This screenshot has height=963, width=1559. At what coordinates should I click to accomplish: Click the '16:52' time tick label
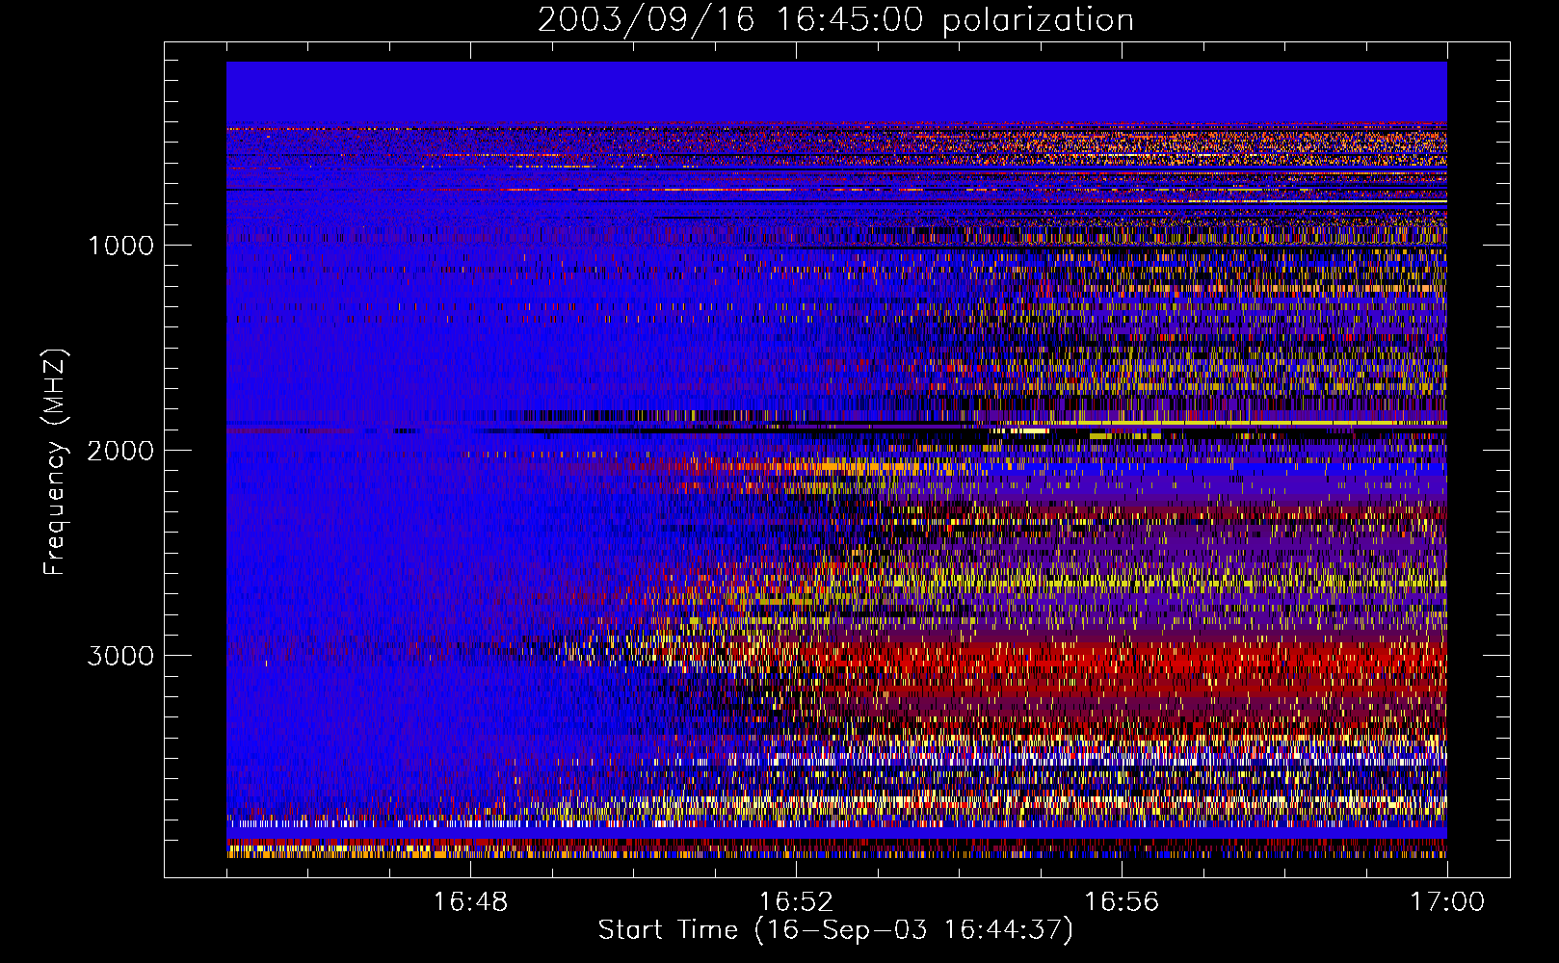point(796,902)
